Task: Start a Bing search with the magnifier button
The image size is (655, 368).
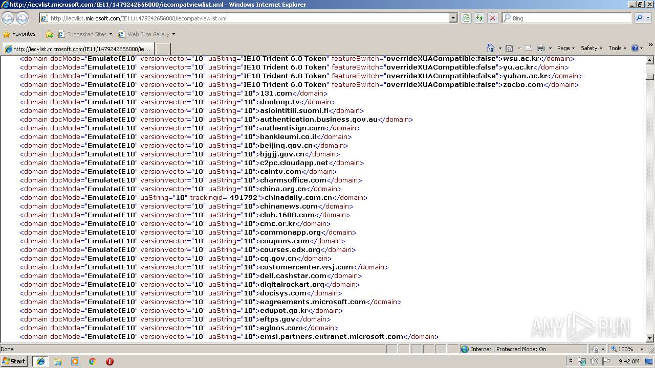Action: click(639, 18)
